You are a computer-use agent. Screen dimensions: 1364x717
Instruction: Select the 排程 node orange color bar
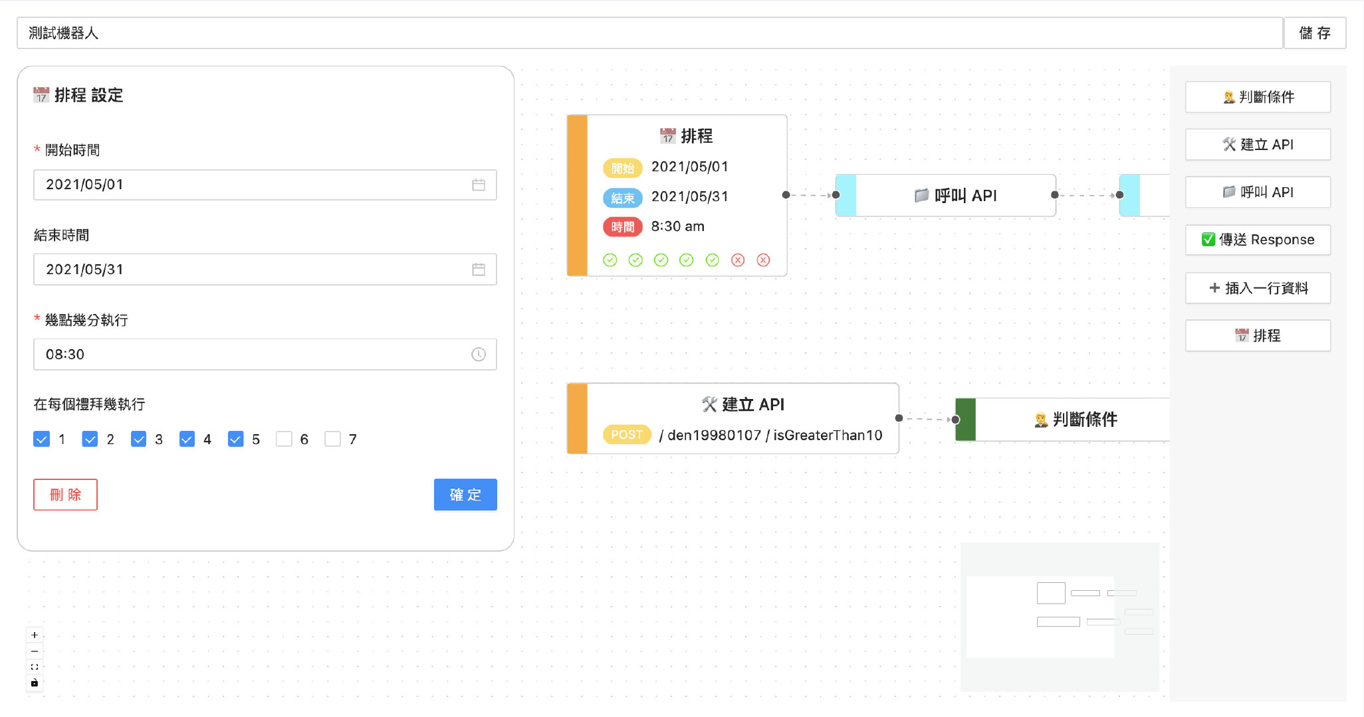click(578, 195)
